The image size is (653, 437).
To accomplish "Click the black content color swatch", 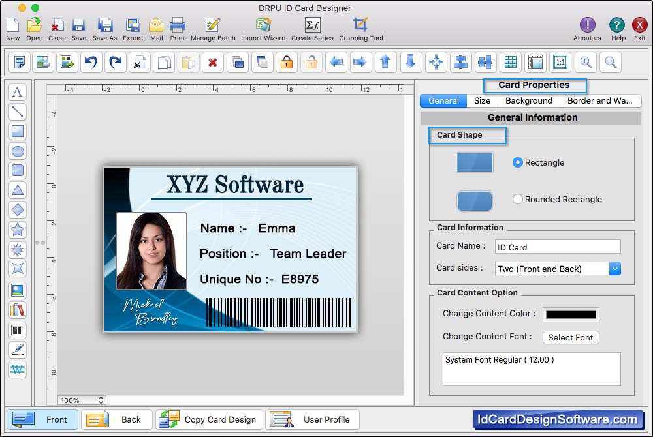I will pos(571,315).
